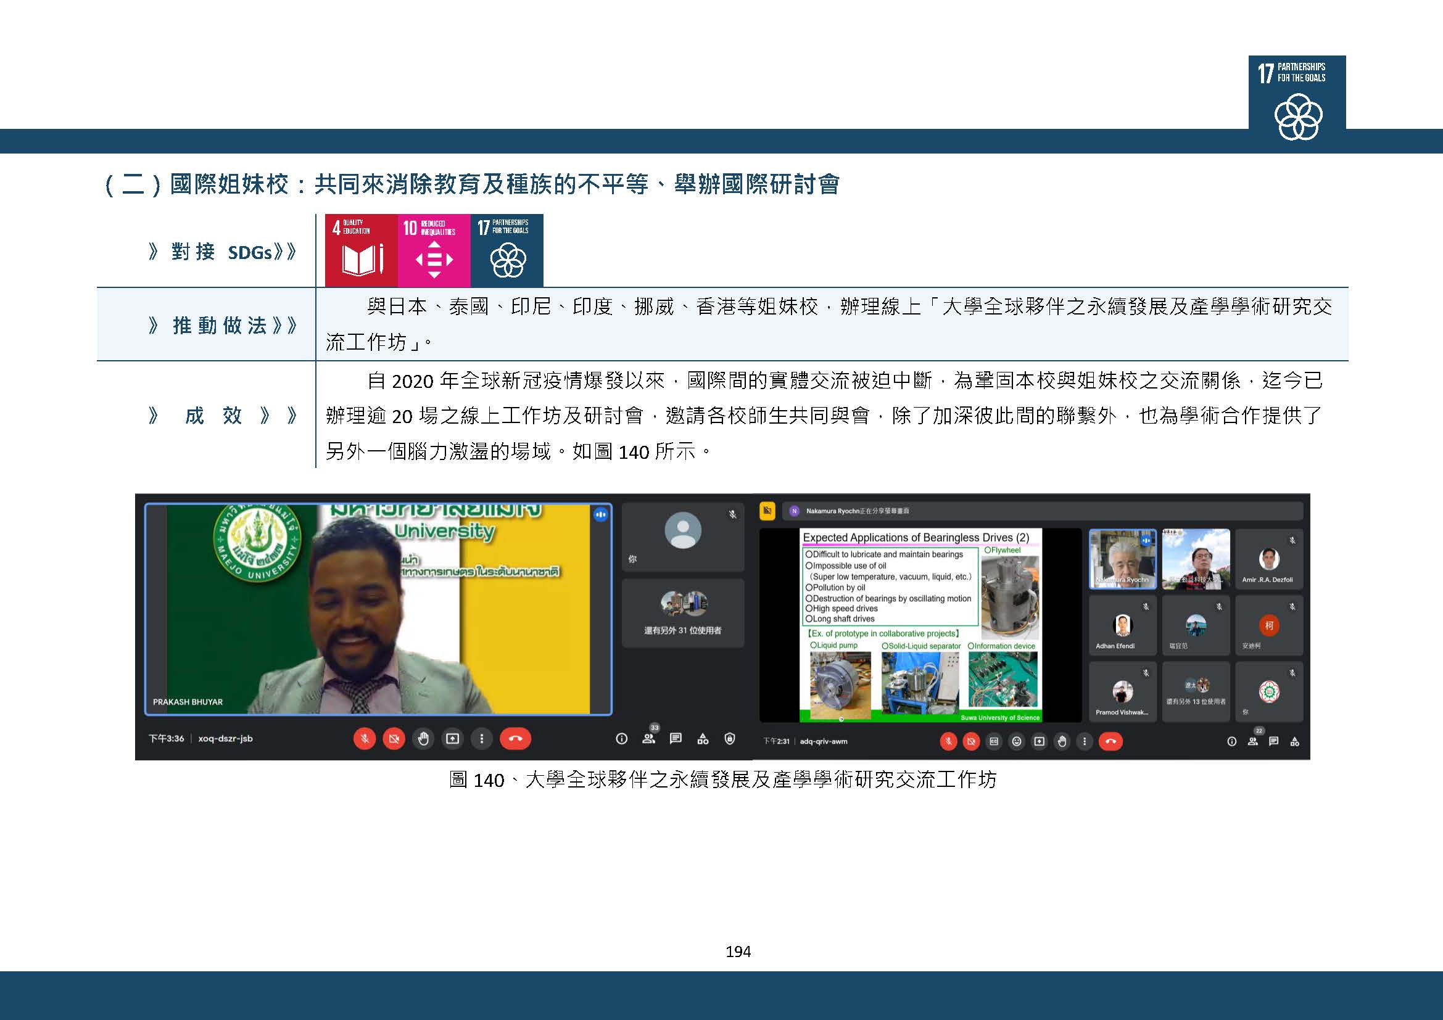Select the 安迪柯 participant tile
The height and width of the screenshot is (1020, 1443).
coord(1269,625)
